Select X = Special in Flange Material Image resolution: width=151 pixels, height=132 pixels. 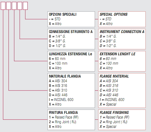point(108,105)
